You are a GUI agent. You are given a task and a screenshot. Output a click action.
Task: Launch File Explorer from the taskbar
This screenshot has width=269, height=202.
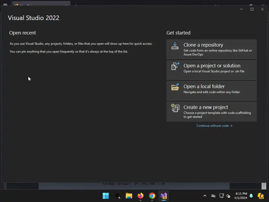pyautogui.click(x=129, y=196)
